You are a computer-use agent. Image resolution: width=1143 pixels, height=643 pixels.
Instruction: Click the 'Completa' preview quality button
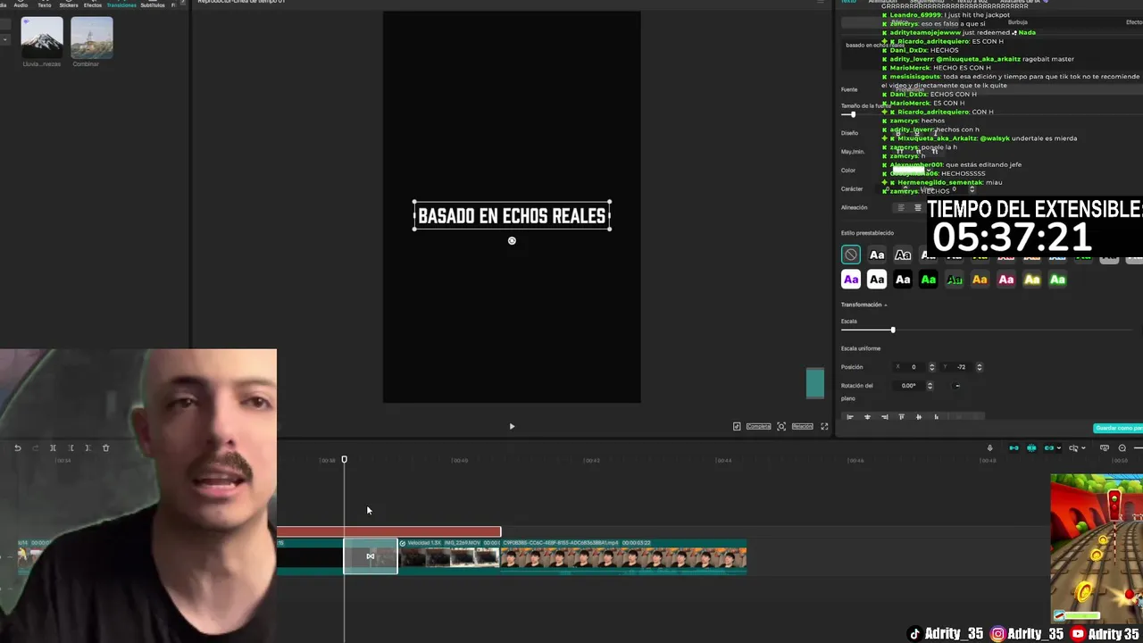click(x=758, y=426)
